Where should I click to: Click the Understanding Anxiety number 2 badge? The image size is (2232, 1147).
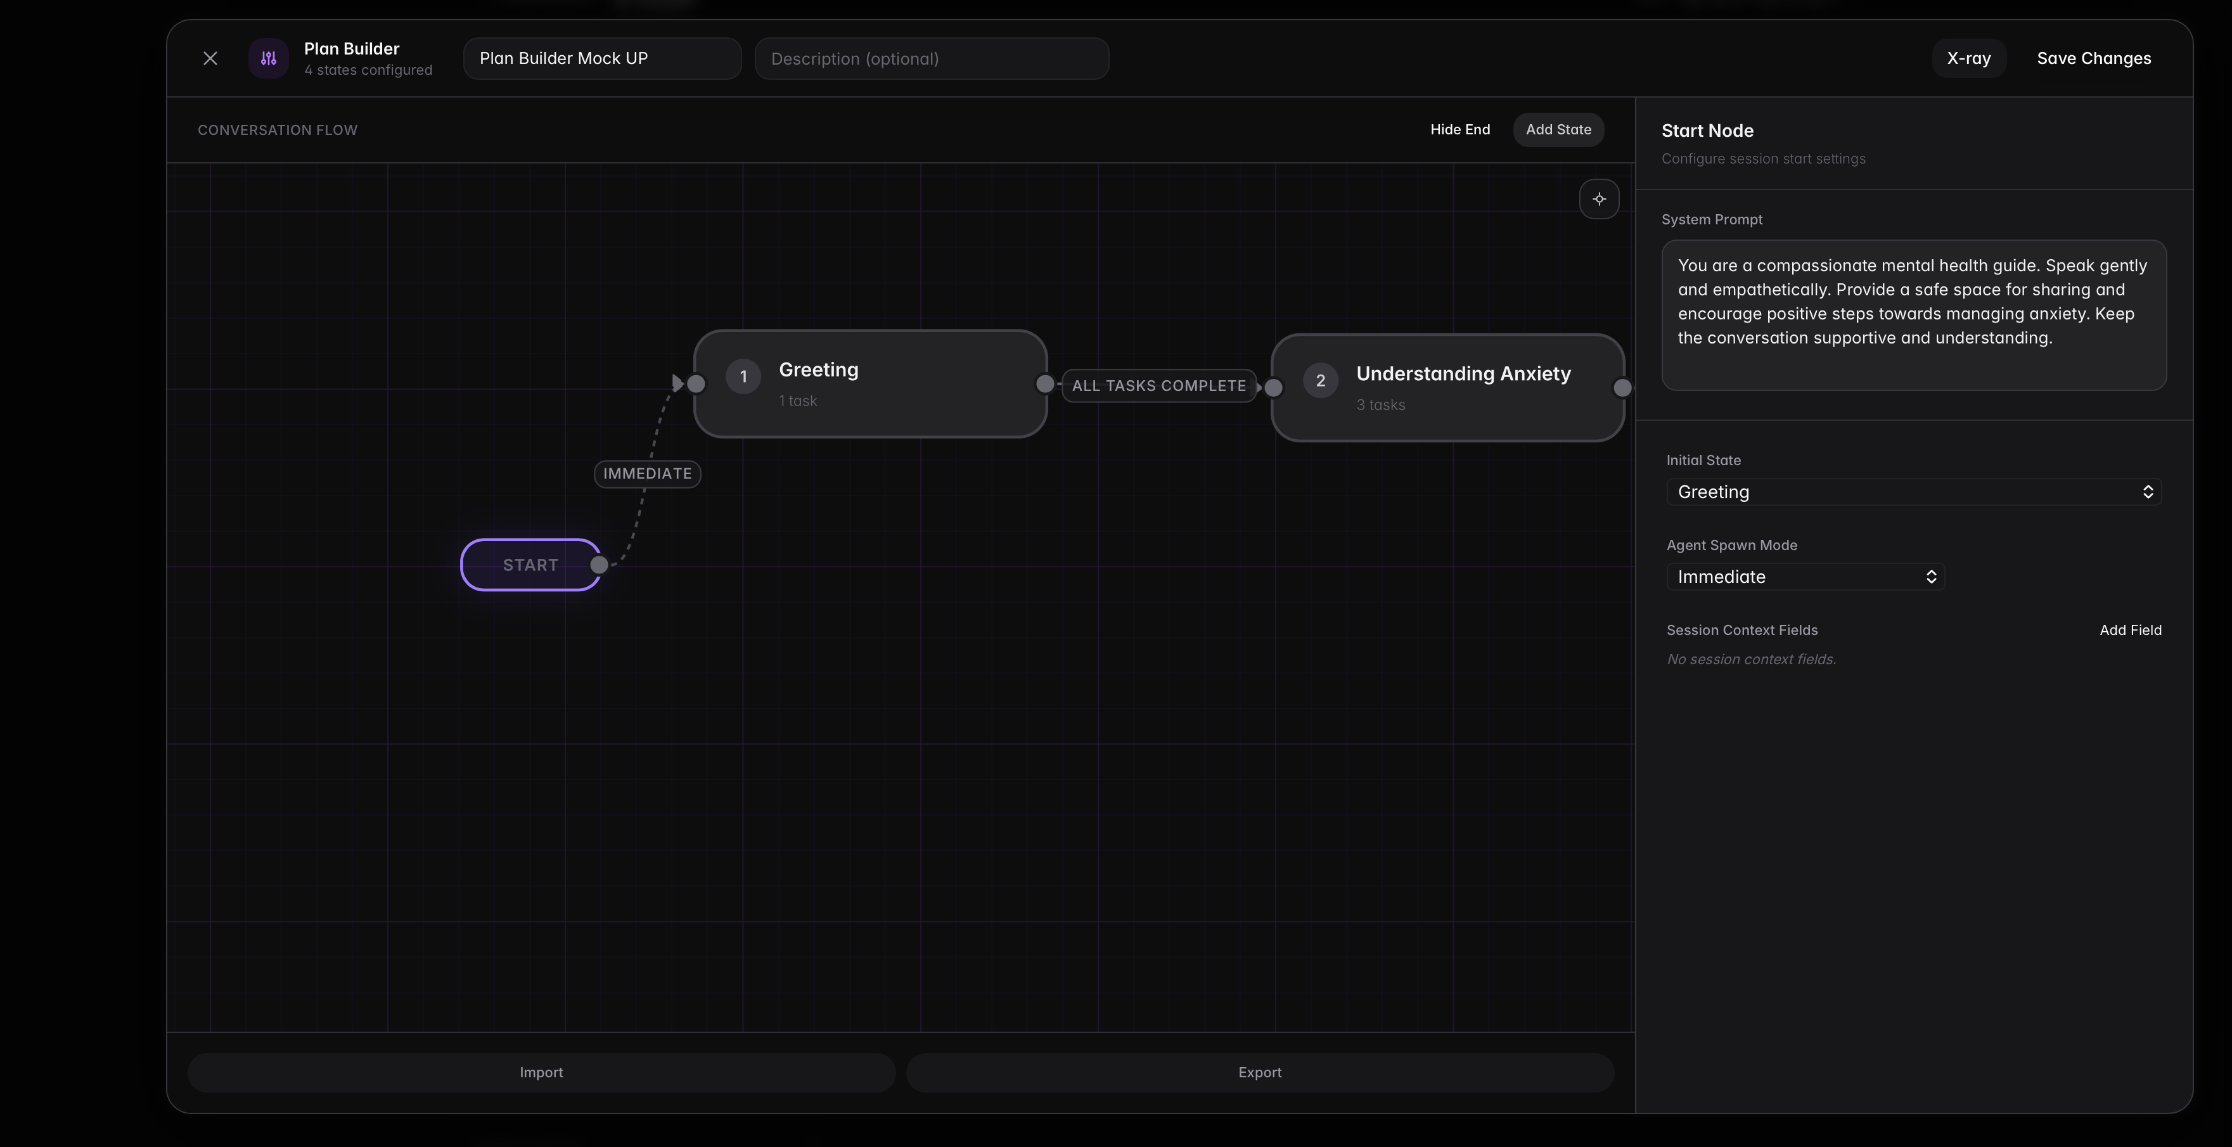click(x=1321, y=380)
